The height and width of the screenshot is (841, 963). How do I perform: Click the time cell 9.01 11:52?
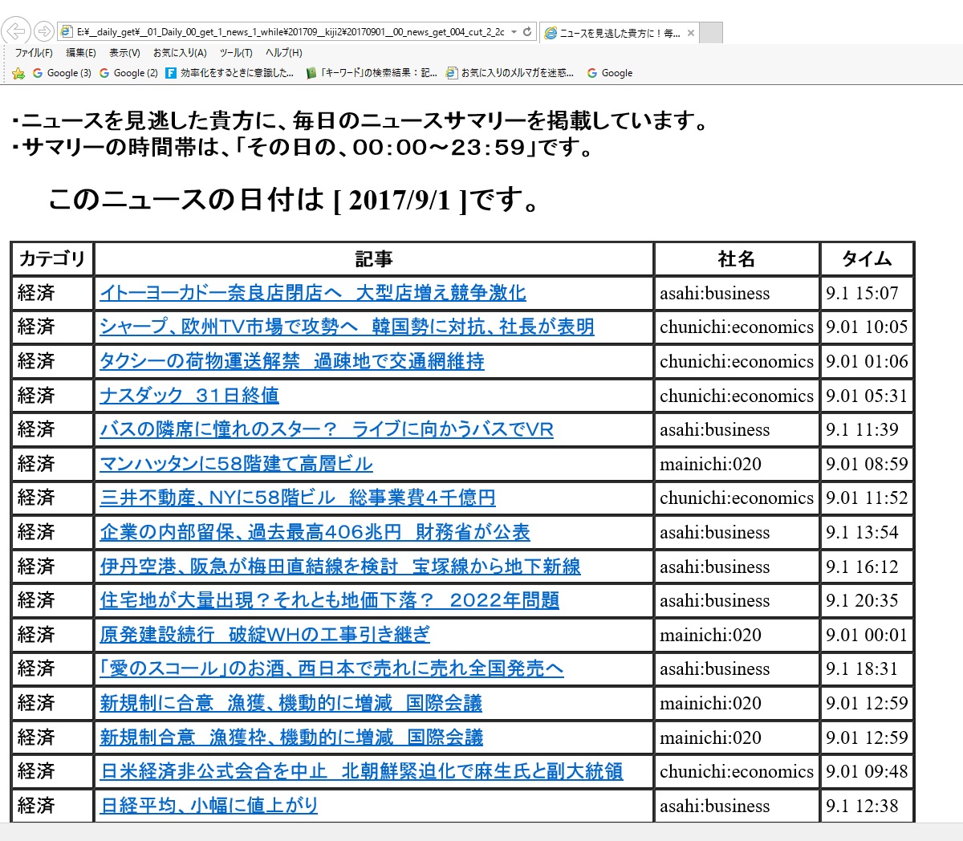pyautogui.click(x=867, y=498)
